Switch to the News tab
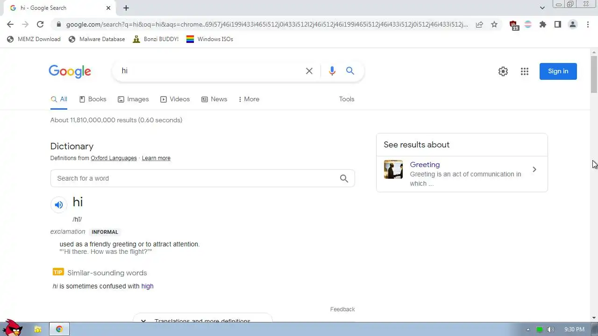Viewport: 598px width, 336px height. tap(214, 99)
